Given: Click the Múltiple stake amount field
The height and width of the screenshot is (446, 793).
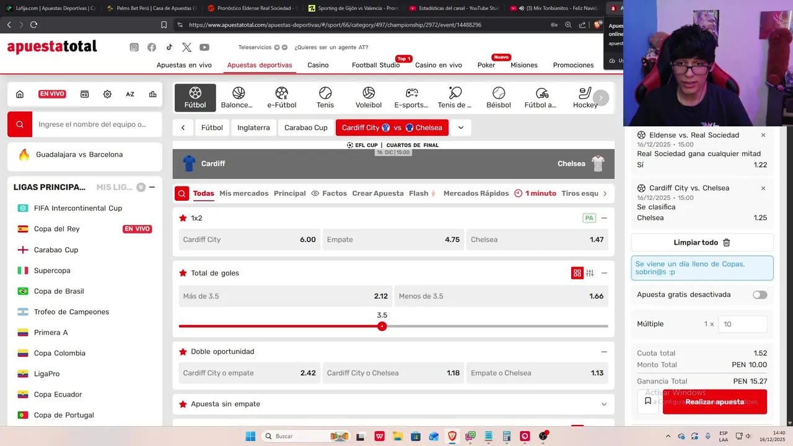Looking at the screenshot, I should 742,324.
